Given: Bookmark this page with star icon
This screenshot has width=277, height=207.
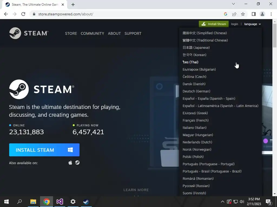Looking at the screenshot, I should click(243, 14).
